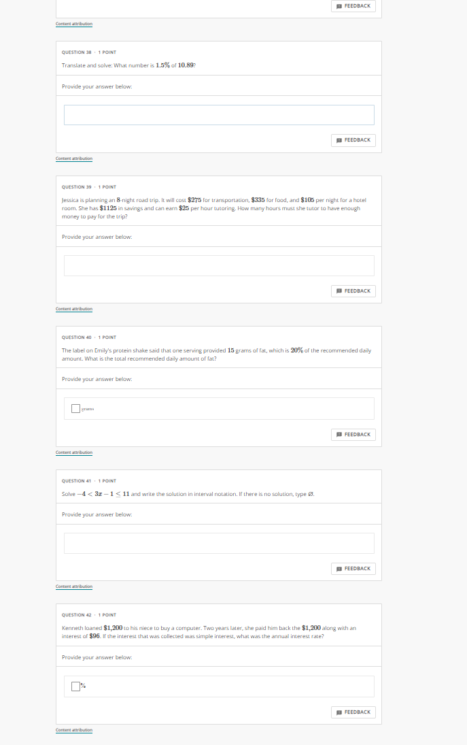Viewport: 467px width, 745px height.
Task: Open Content attribution link below Question 41
Action: (x=74, y=586)
